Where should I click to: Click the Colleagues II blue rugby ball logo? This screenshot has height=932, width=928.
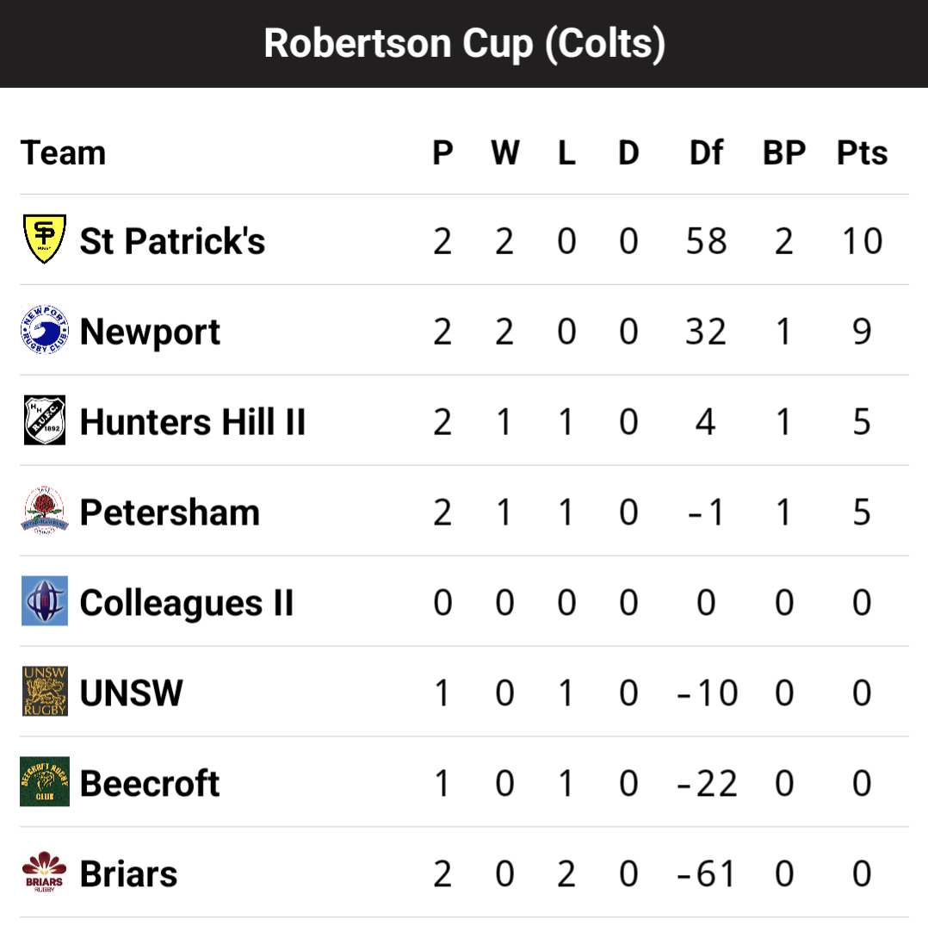[x=45, y=601]
